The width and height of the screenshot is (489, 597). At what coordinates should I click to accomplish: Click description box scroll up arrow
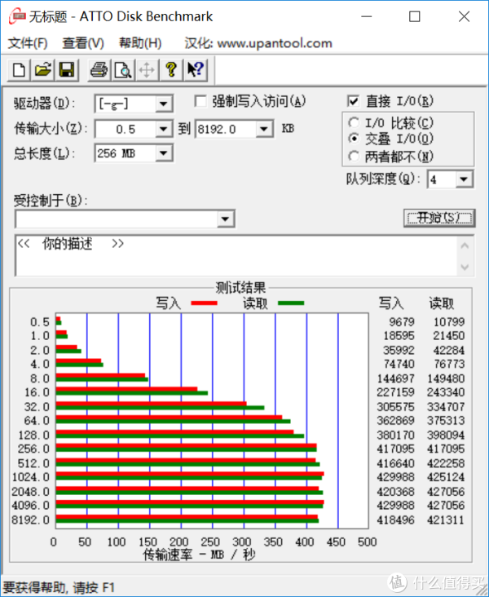[x=465, y=245]
